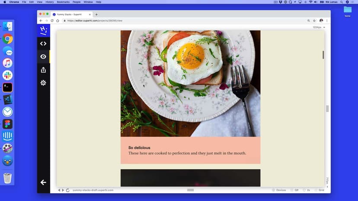358x201 pixels.
Task: Toggle the QR code option
Action: pos(294,190)
